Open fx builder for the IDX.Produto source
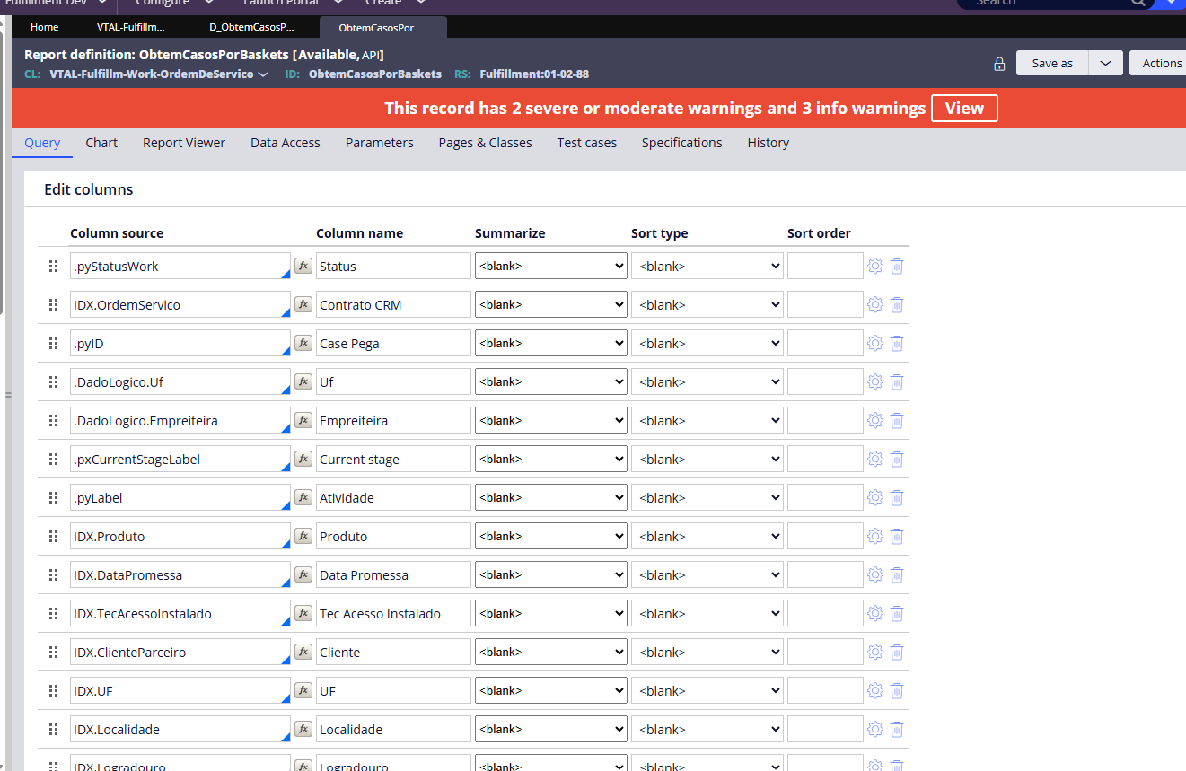The image size is (1186, 771). pos(303,536)
